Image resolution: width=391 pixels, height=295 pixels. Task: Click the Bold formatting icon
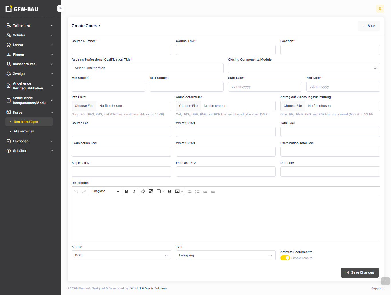(x=126, y=191)
